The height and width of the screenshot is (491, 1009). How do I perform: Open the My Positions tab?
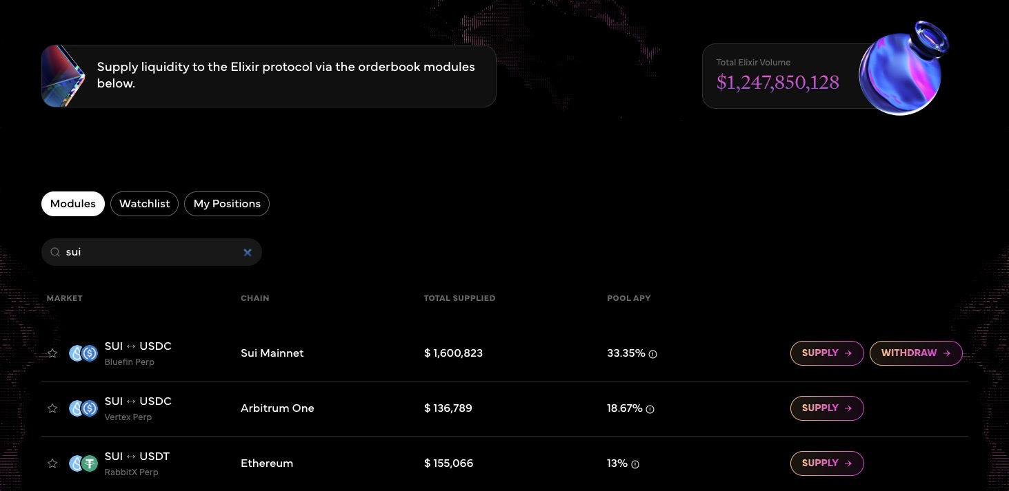tap(227, 204)
